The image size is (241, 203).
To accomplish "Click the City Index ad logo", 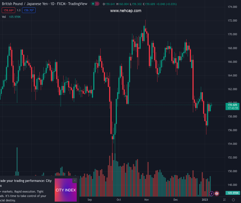I will pyautogui.click(x=66, y=190).
